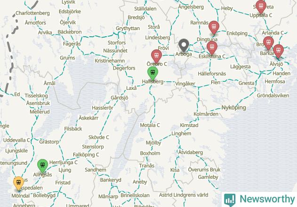Select the red train marker above Dingtuna

point(214,28)
